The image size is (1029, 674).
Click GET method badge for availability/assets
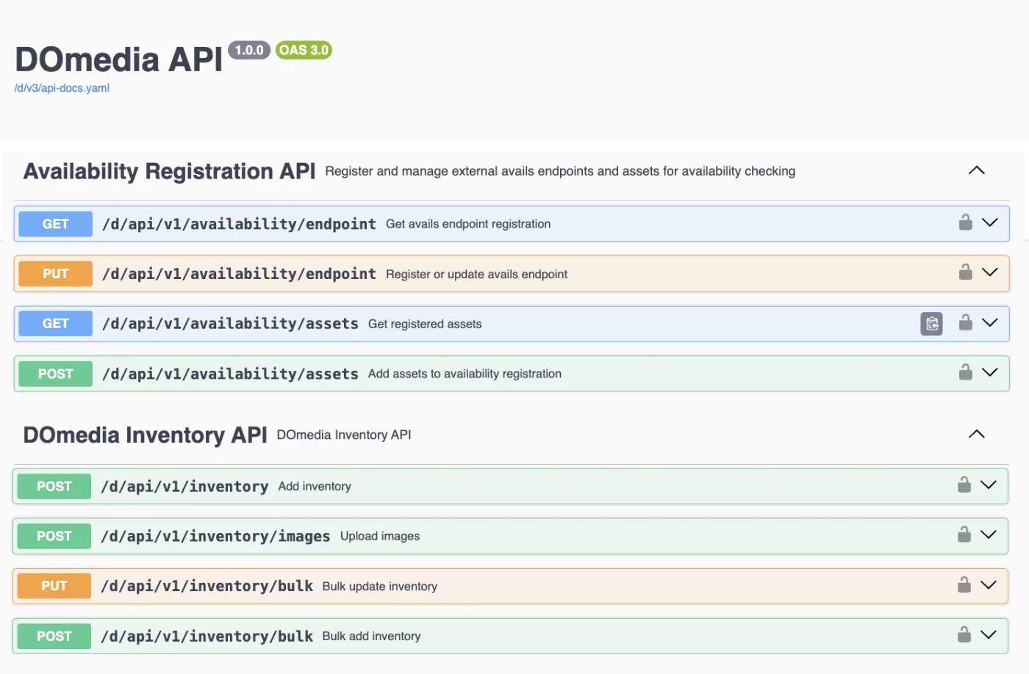pyautogui.click(x=55, y=324)
